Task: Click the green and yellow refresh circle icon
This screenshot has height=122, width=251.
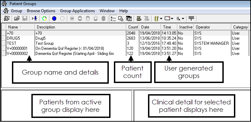Action: click(44, 19)
